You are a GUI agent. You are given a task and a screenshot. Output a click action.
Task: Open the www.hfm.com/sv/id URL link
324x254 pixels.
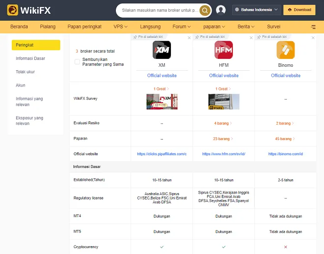(224, 154)
